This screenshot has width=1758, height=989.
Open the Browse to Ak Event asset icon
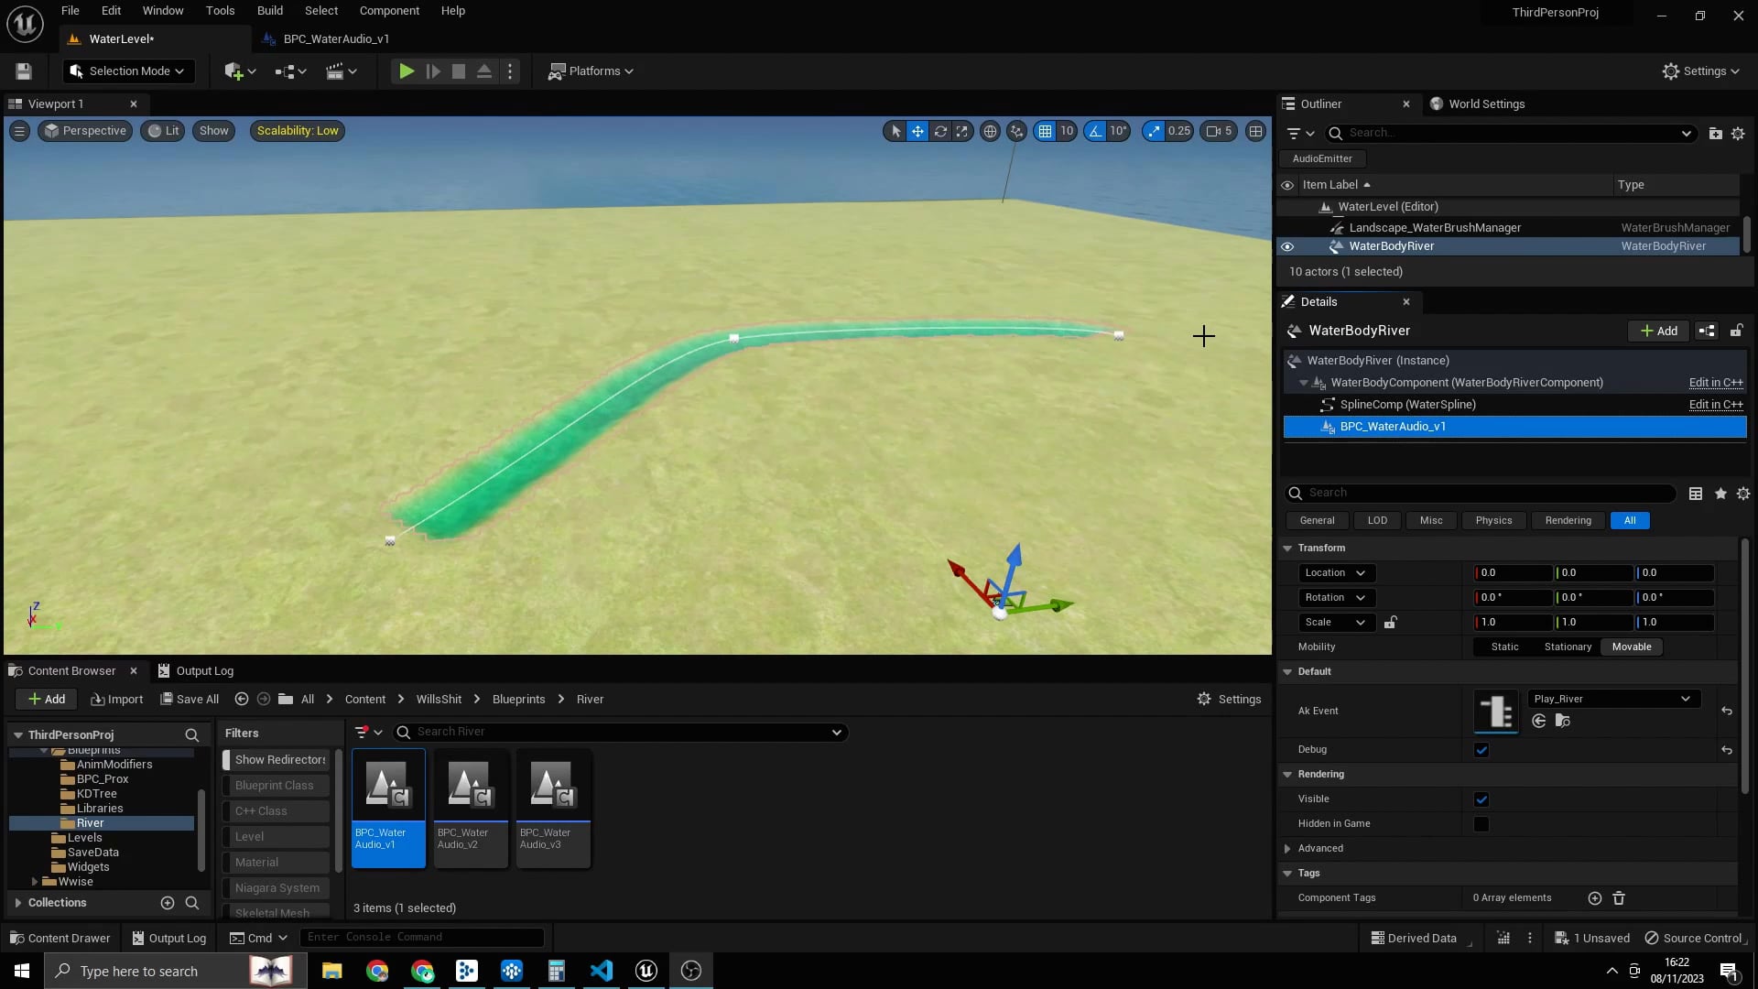1562,721
